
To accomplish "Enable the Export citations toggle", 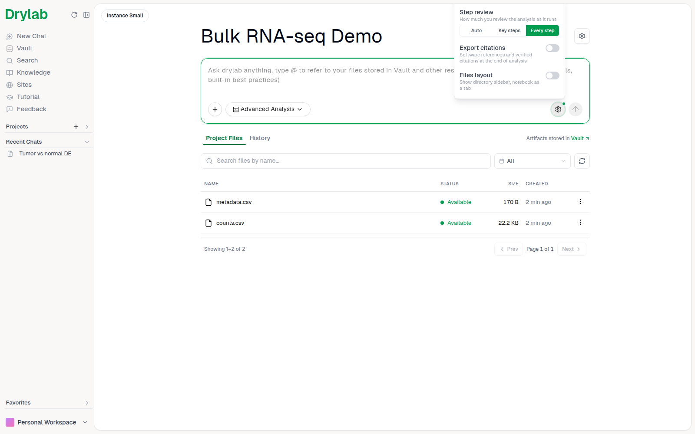I will [553, 48].
